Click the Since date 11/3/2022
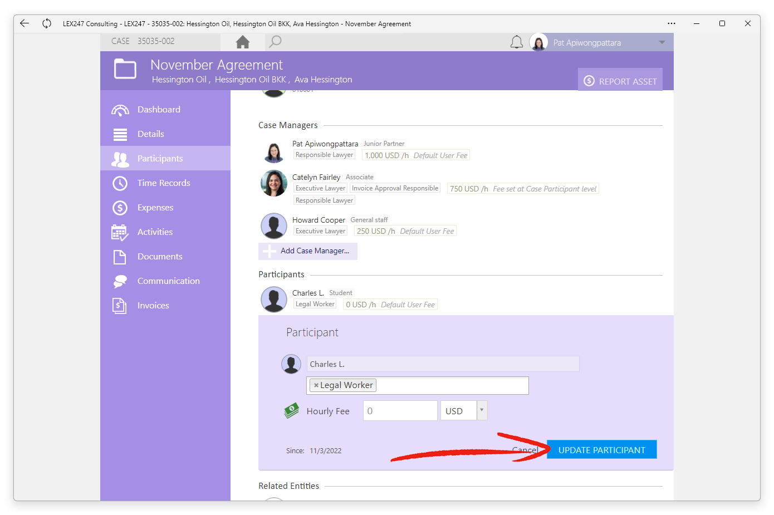 [326, 451]
